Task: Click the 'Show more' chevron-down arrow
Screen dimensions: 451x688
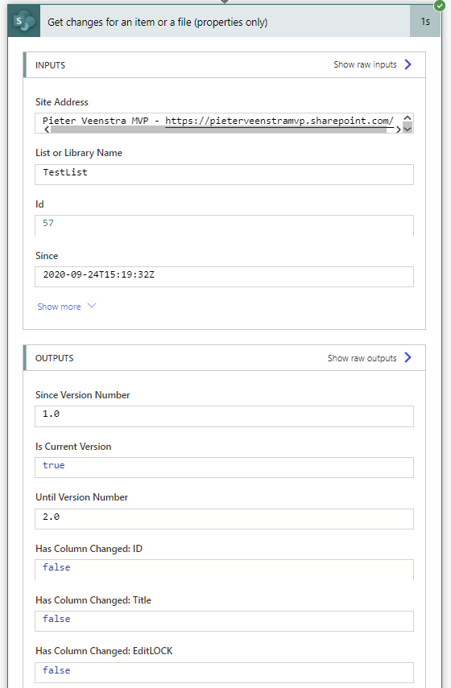Action: click(x=92, y=306)
